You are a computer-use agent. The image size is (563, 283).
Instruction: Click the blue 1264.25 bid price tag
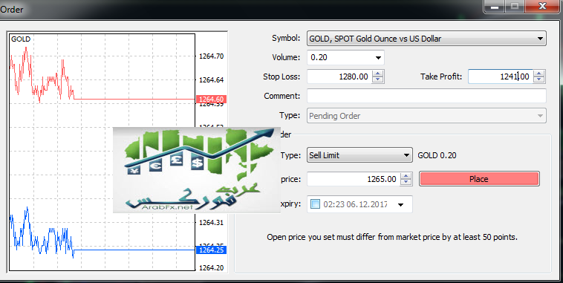(x=211, y=250)
